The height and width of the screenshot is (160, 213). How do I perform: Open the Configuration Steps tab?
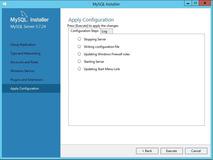84,31
